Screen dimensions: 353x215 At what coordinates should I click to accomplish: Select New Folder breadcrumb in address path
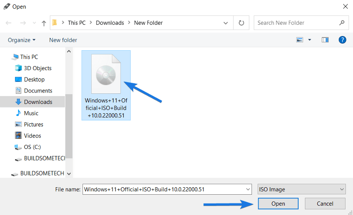click(x=148, y=23)
